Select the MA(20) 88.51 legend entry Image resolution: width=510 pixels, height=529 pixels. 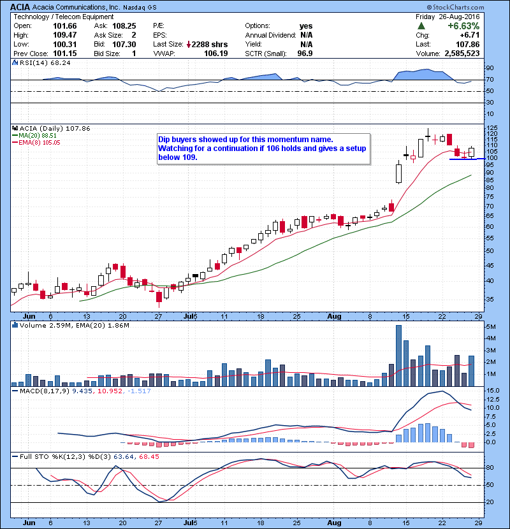(x=34, y=135)
